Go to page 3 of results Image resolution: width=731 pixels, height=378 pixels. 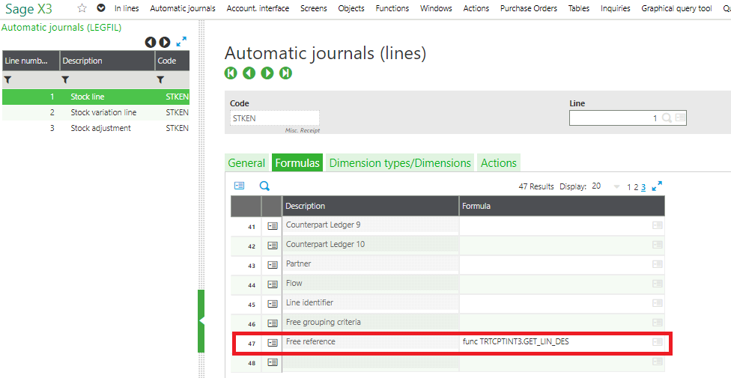click(x=643, y=187)
